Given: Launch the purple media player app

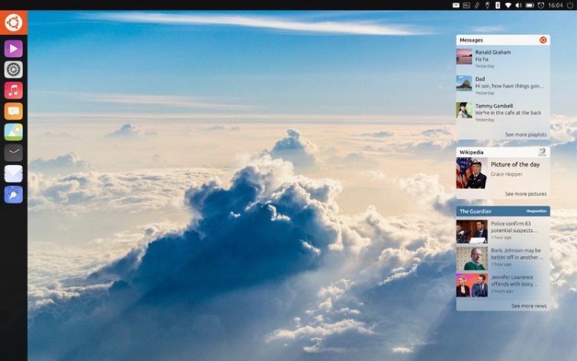Looking at the screenshot, I should 13,49.
